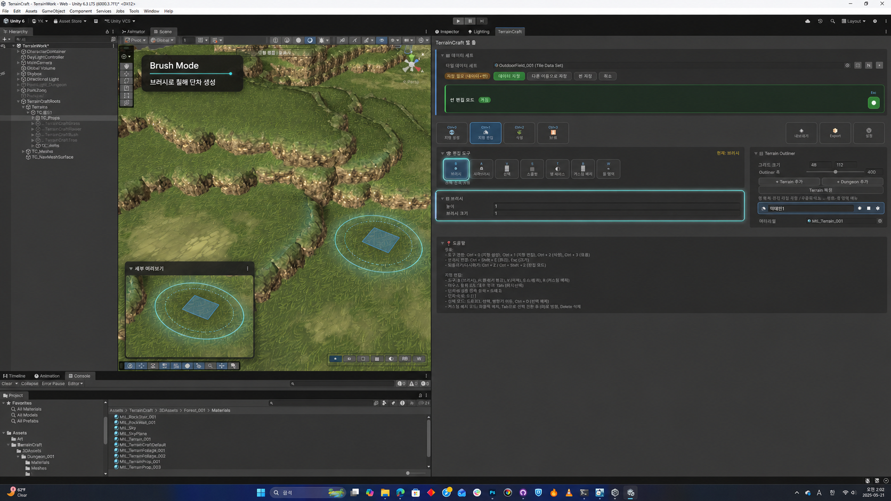Click the gear icon on the terrain outliner row
The height and width of the screenshot is (501, 891).
coord(878,208)
